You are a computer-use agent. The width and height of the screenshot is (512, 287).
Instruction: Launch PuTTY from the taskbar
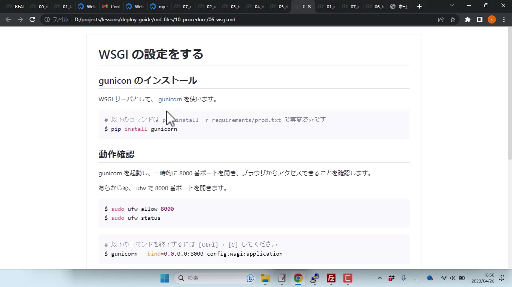(x=314, y=278)
